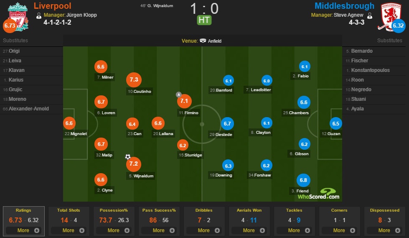
Task: Click the Middlesbrough club crest
Action: click(390, 17)
